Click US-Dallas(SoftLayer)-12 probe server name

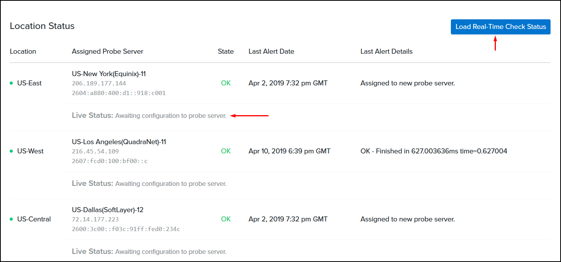coord(108,210)
